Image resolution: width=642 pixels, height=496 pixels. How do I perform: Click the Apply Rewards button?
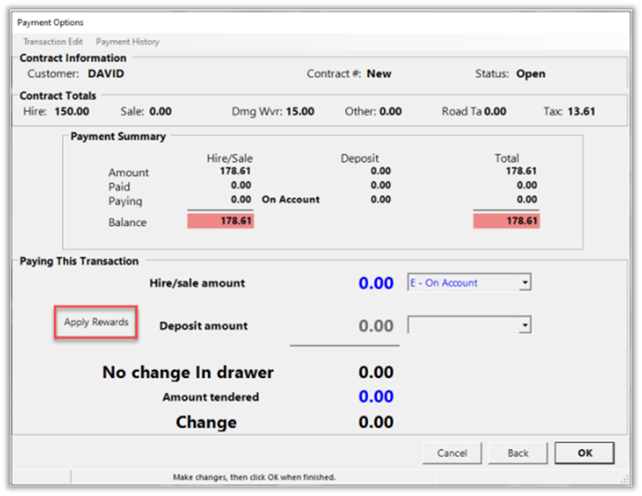point(96,323)
